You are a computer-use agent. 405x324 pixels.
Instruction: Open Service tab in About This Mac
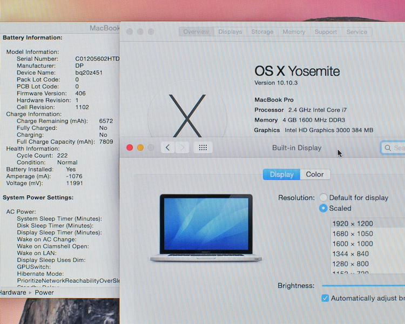click(x=356, y=32)
